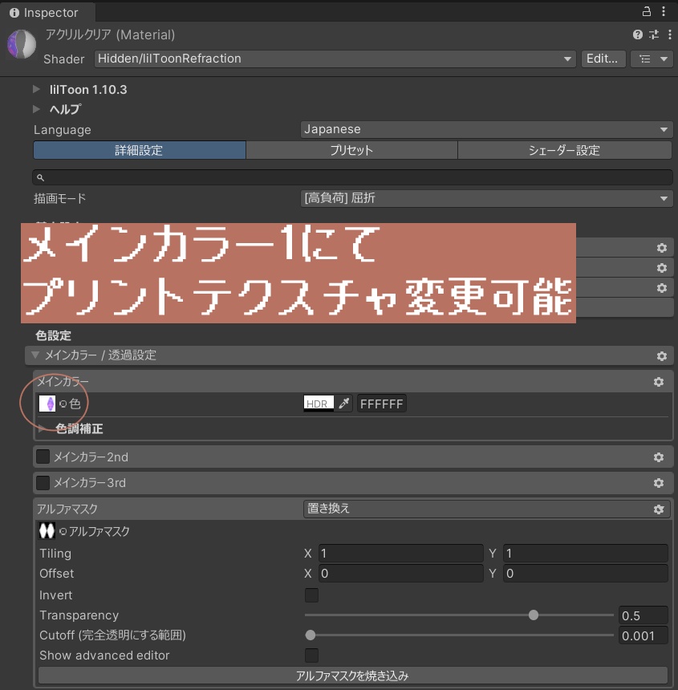Open texture picker circle beside アルファマスク
678x690 pixels.
coord(63,532)
